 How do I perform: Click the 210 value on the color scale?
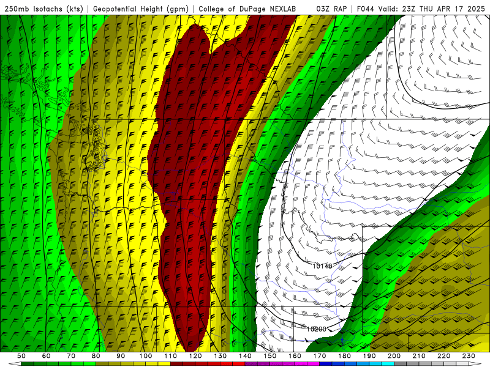click(x=419, y=356)
